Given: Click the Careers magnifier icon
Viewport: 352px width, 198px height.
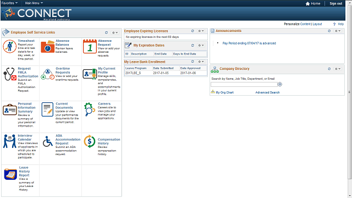Looking at the screenshot, I should (x=90, y=109).
